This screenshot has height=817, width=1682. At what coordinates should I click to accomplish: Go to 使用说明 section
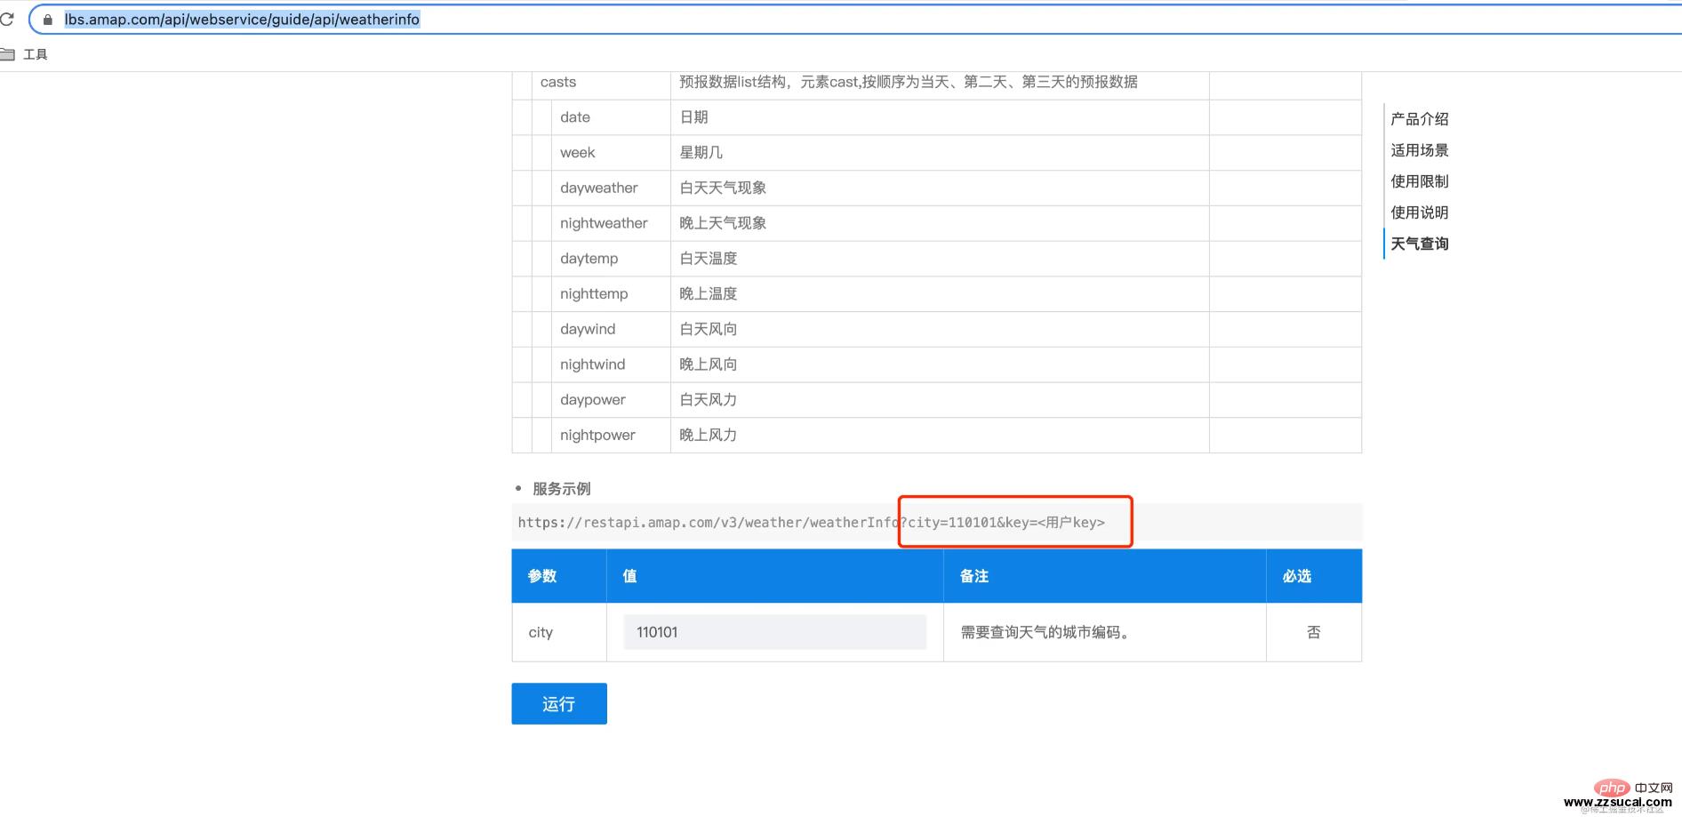click(x=1420, y=212)
